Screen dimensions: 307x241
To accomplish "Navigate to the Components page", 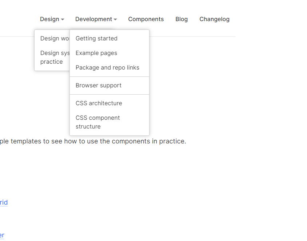I will pyautogui.click(x=146, y=19).
